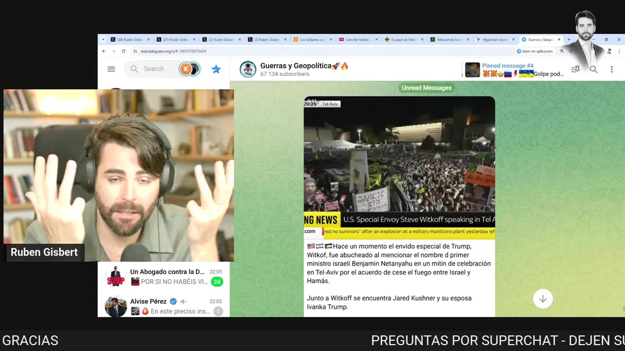The width and height of the screenshot is (625, 351).
Task: Open the Alvise Pérez chat
Action: 164,306
